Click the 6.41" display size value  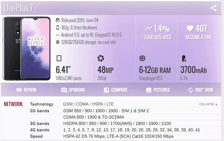pos(63,70)
